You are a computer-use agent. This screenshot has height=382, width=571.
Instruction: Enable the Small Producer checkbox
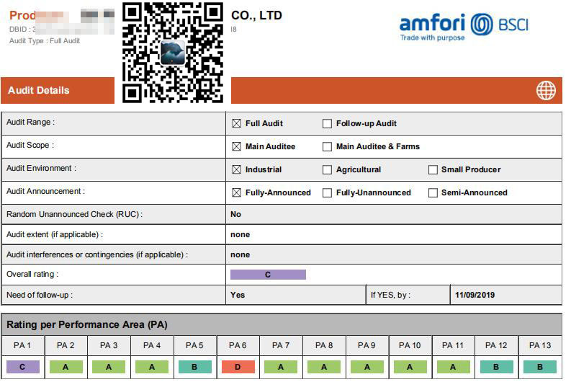[433, 170]
